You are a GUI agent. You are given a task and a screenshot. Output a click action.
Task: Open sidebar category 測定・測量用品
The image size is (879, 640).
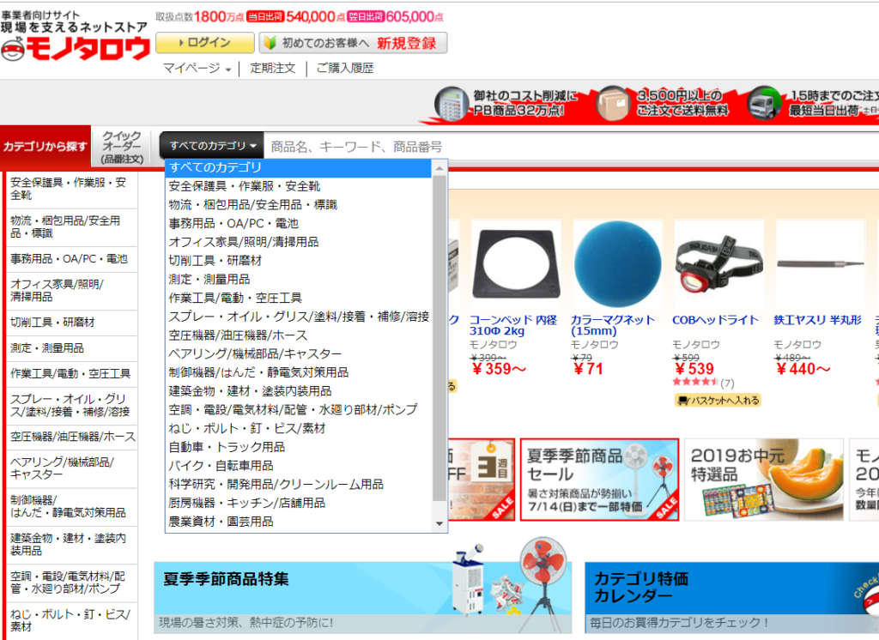coord(71,348)
